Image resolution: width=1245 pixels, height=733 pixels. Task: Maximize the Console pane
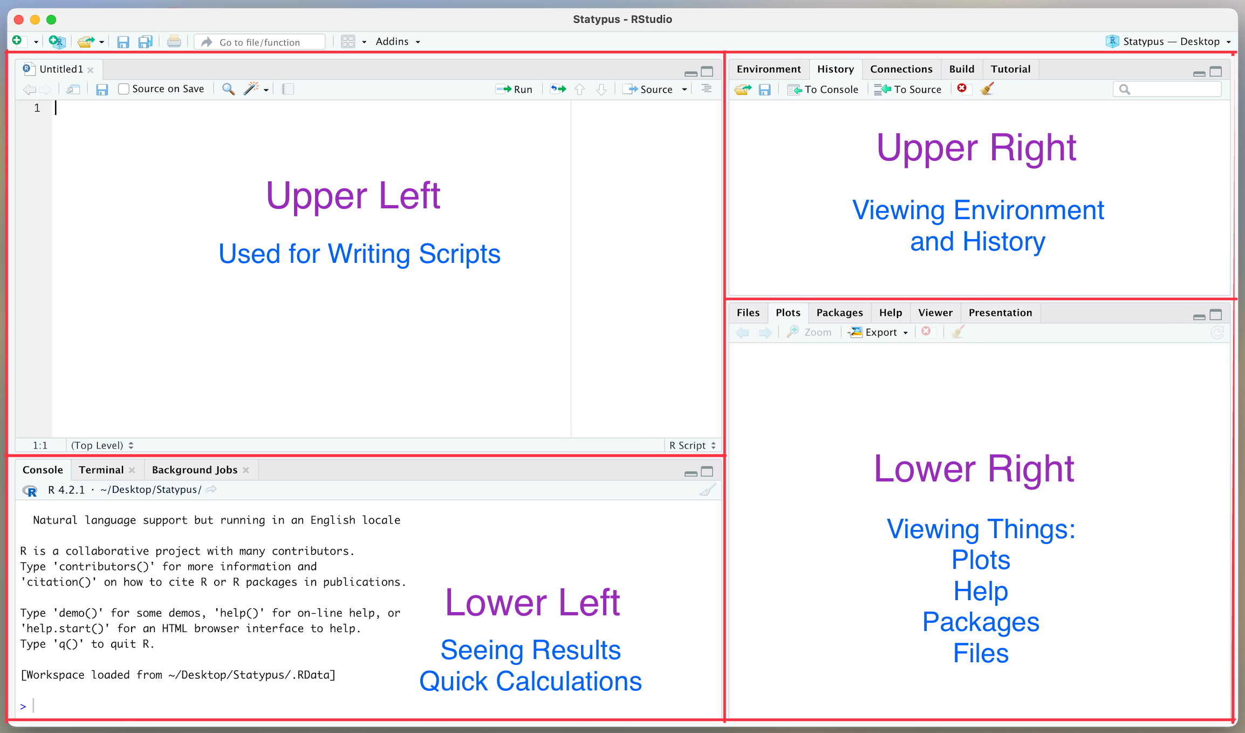point(708,471)
